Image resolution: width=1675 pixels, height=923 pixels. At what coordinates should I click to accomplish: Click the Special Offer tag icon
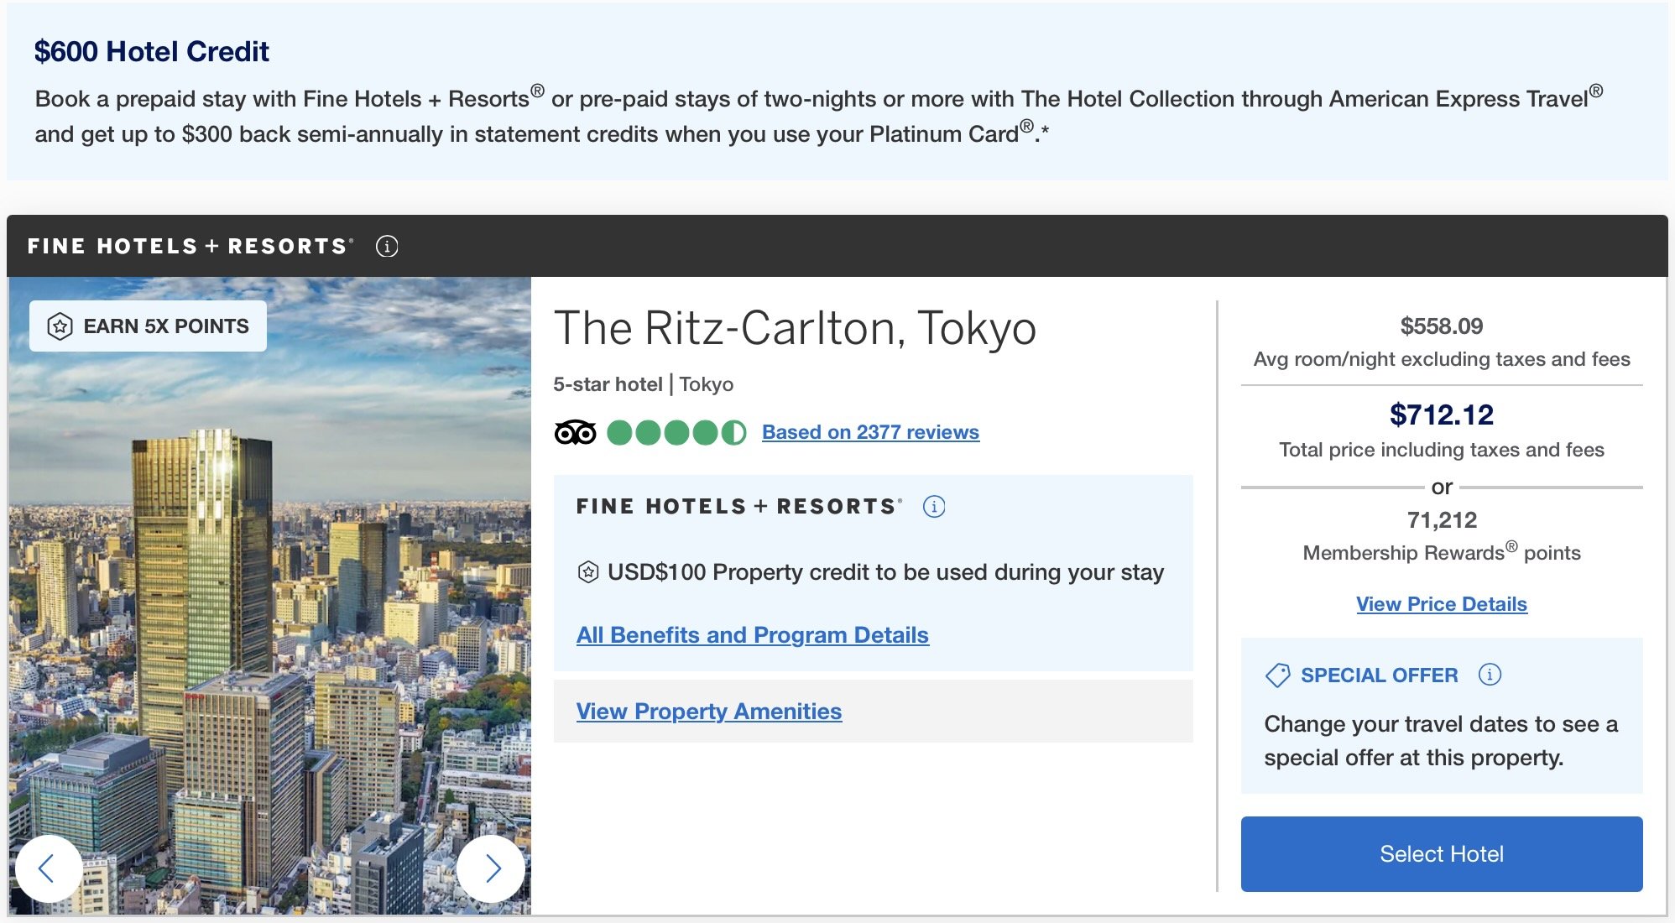pyautogui.click(x=1277, y=675)
